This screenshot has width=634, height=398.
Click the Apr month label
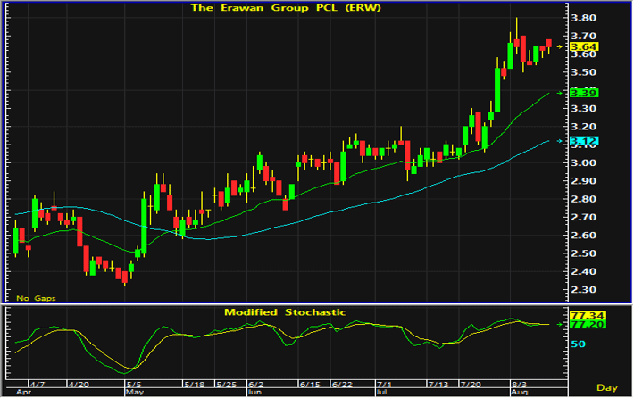pyautogui.click(x=23, y=393)
